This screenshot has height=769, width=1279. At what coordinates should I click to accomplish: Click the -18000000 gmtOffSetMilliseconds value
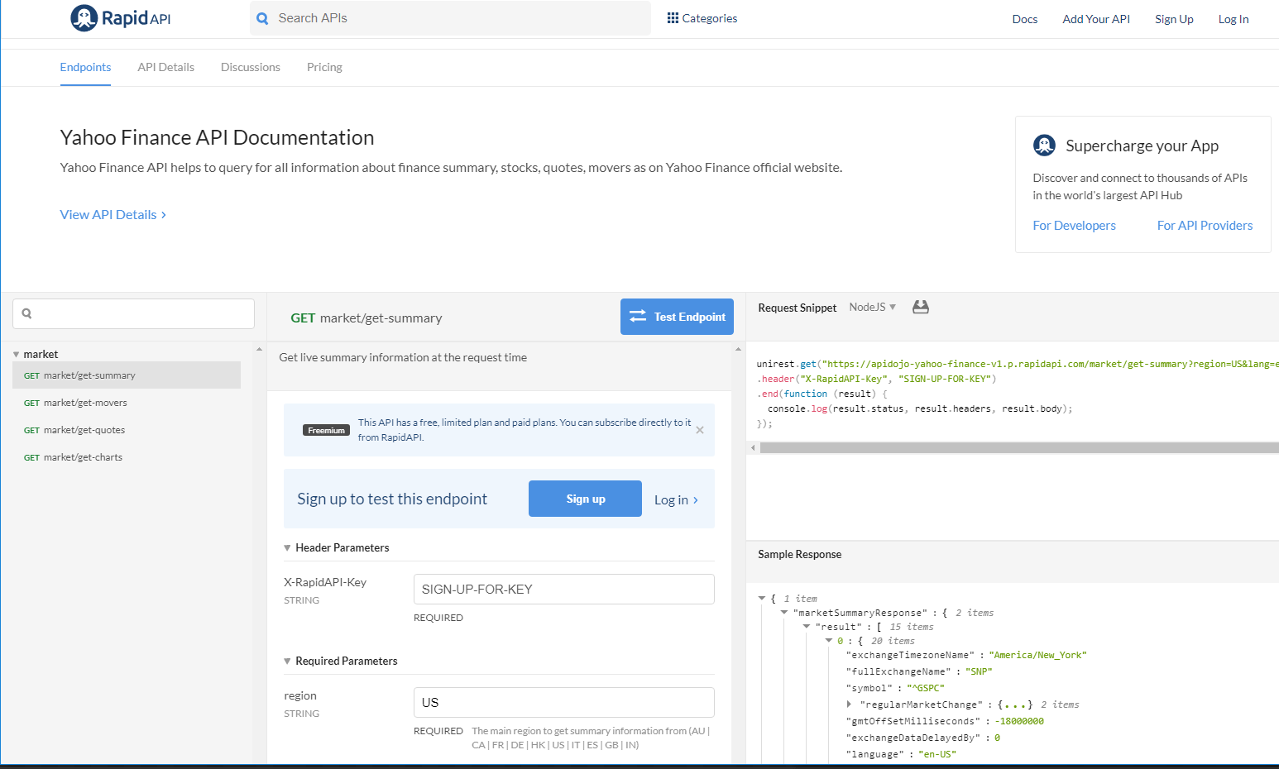tap(1019, 721)
